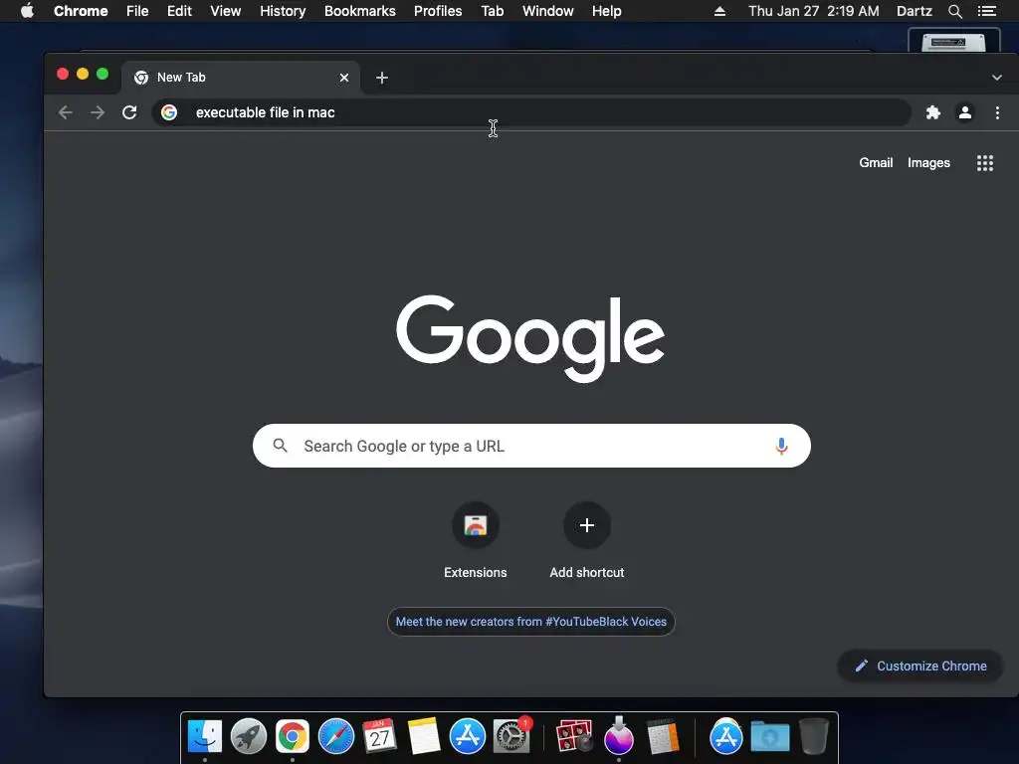The image size is (1019, 764).
Task: Click the Google icon in the address bar
Action: (x=169, y=112)
